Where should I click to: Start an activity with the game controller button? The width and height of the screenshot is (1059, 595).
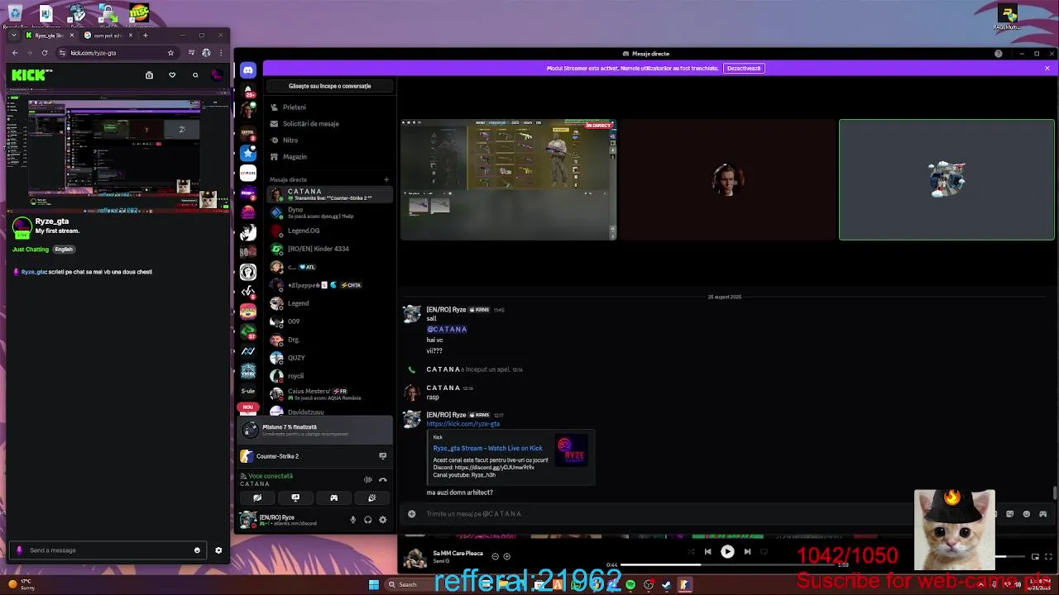pyautogui.click(x=333, y=497)
